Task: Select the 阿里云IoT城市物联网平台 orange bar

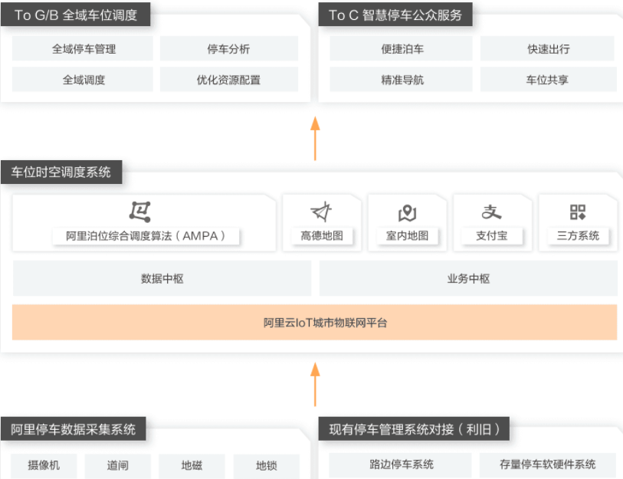Action: pos(315,323)
